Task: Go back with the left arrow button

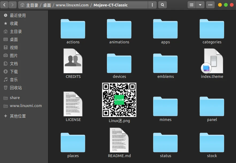Action: [4, 5]
